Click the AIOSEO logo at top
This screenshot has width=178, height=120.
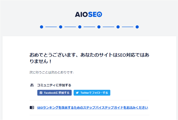pos(88,14)
